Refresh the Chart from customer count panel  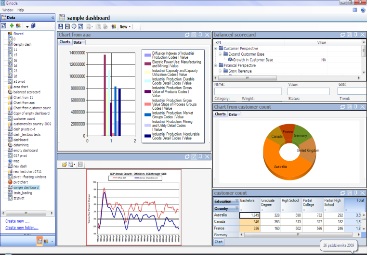click(342, 107)
